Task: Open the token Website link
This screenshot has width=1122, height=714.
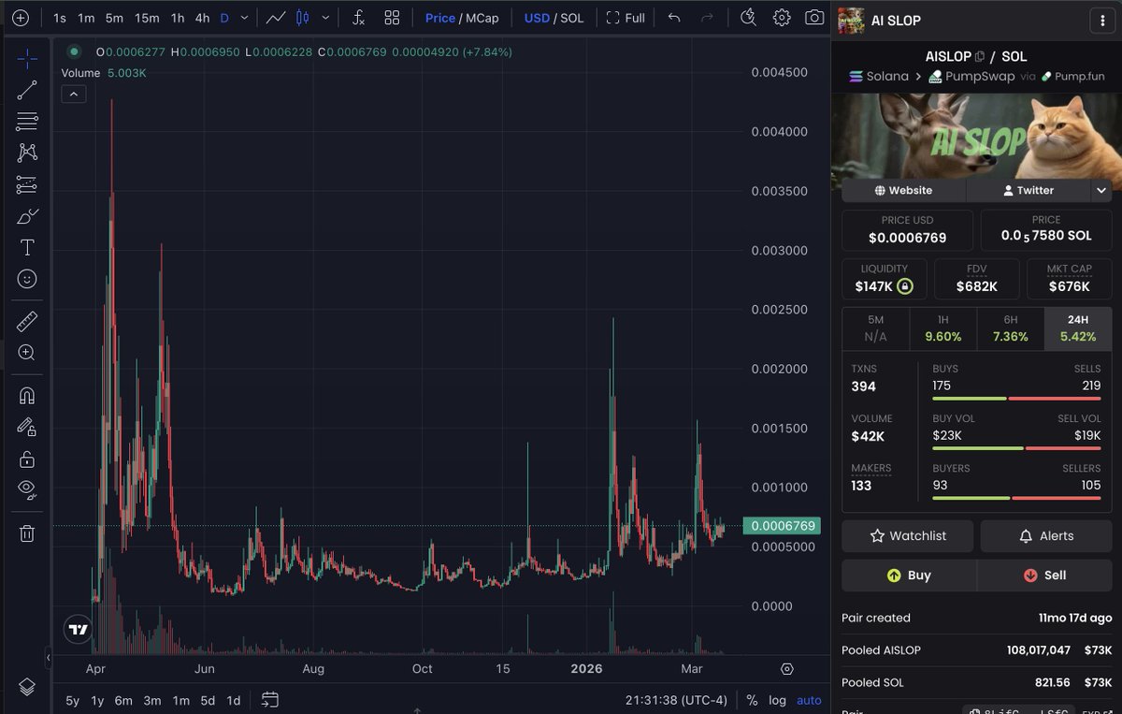Action: 903,190
